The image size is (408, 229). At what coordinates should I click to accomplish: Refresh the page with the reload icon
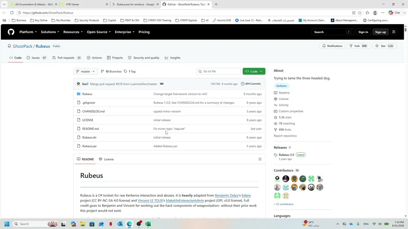[12, 13]
